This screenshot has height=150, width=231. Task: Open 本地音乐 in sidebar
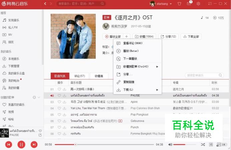(x=11, y=59)
